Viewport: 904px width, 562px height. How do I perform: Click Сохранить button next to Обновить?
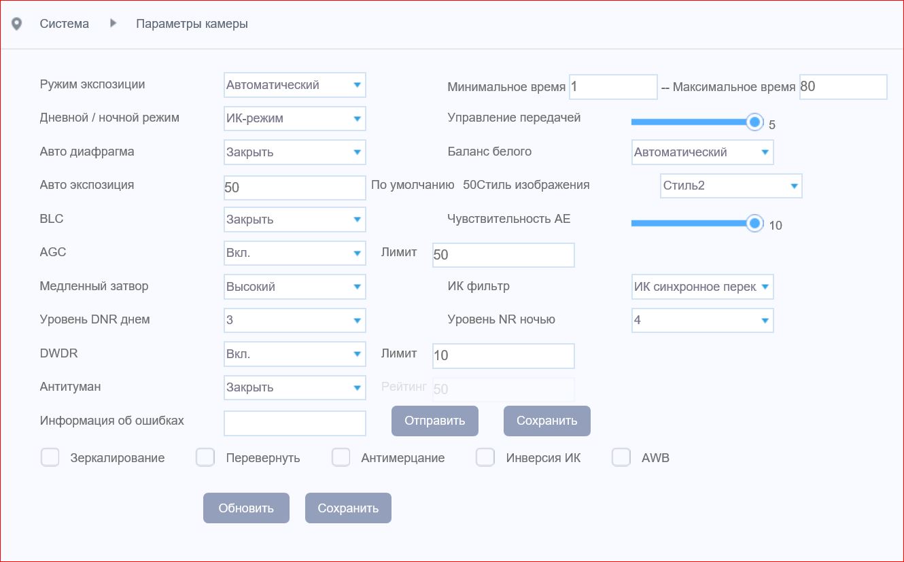(x=348, y=508)
